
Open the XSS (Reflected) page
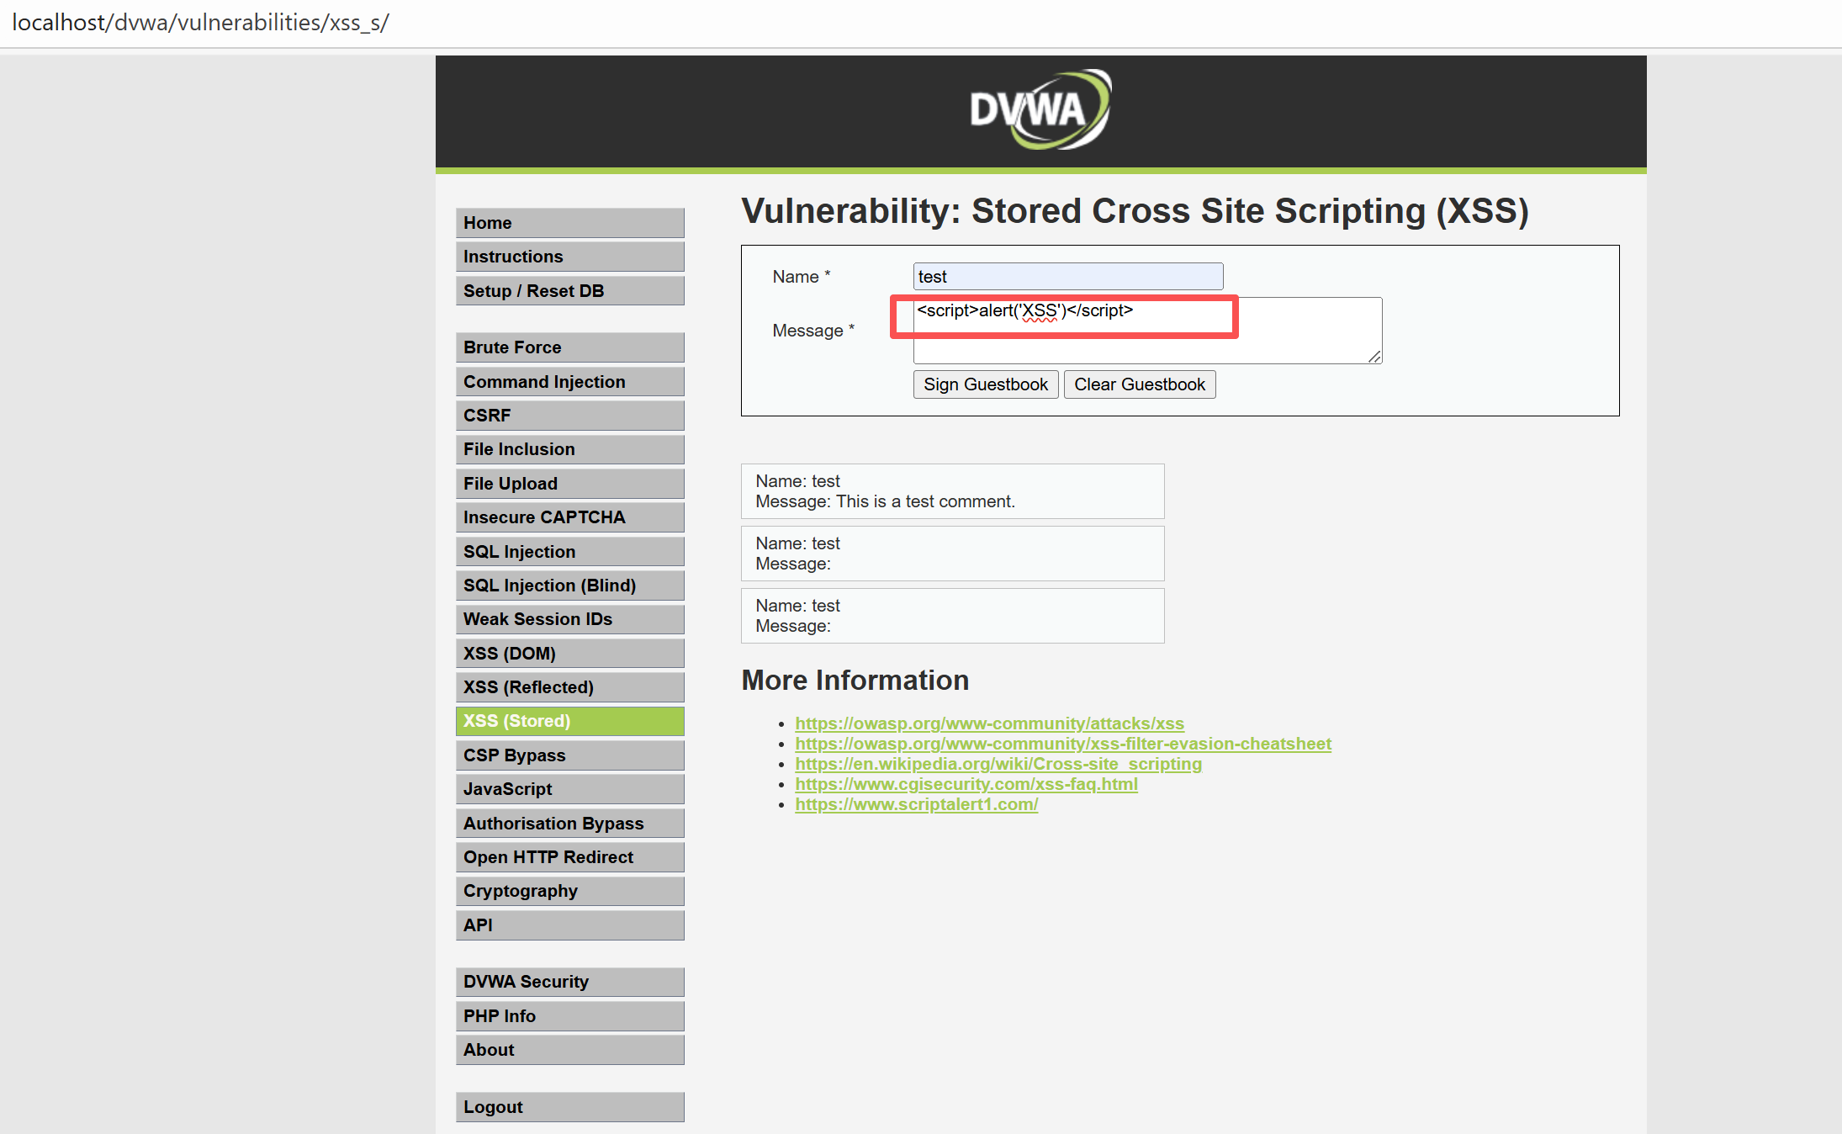coord(569,687)
